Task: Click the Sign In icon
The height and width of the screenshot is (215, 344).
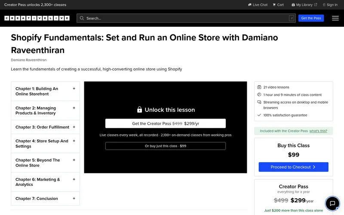Action: (324, 5)
